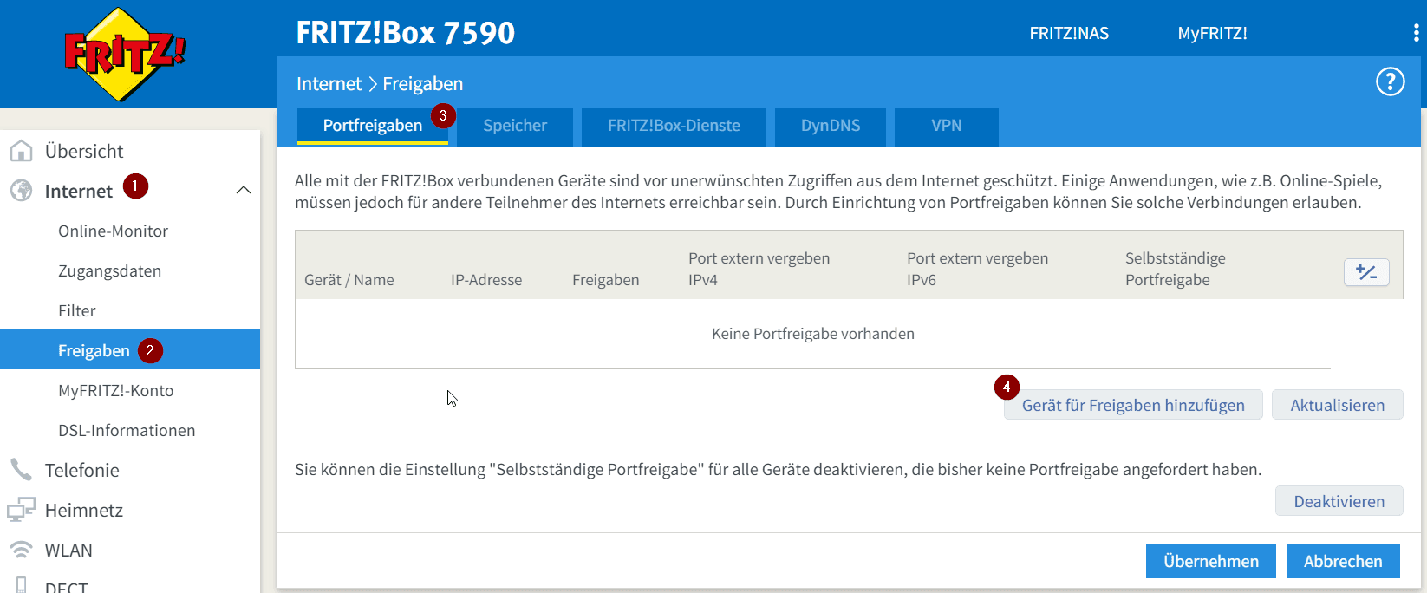Open Online-Monitor in the sidebar
This screenshot has height=593, width=1427.
113,231
